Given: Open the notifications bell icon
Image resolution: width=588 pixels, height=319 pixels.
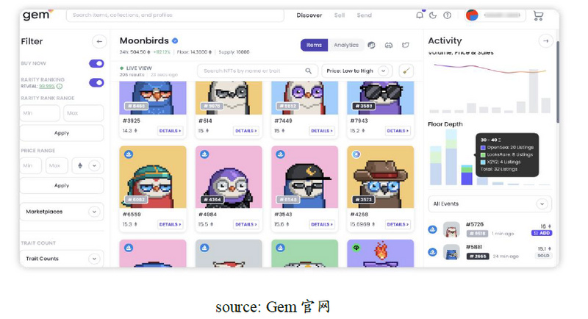Looking at the screenshot, I should pos(420,15).
